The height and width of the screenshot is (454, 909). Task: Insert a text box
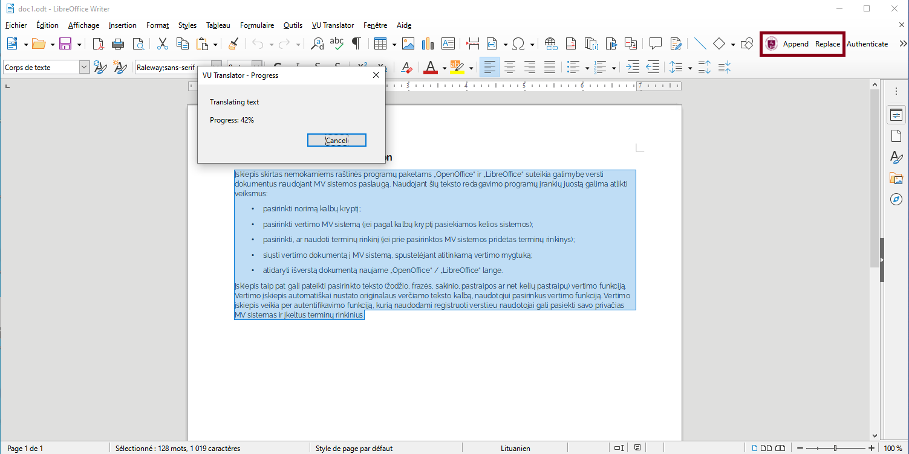448,43
